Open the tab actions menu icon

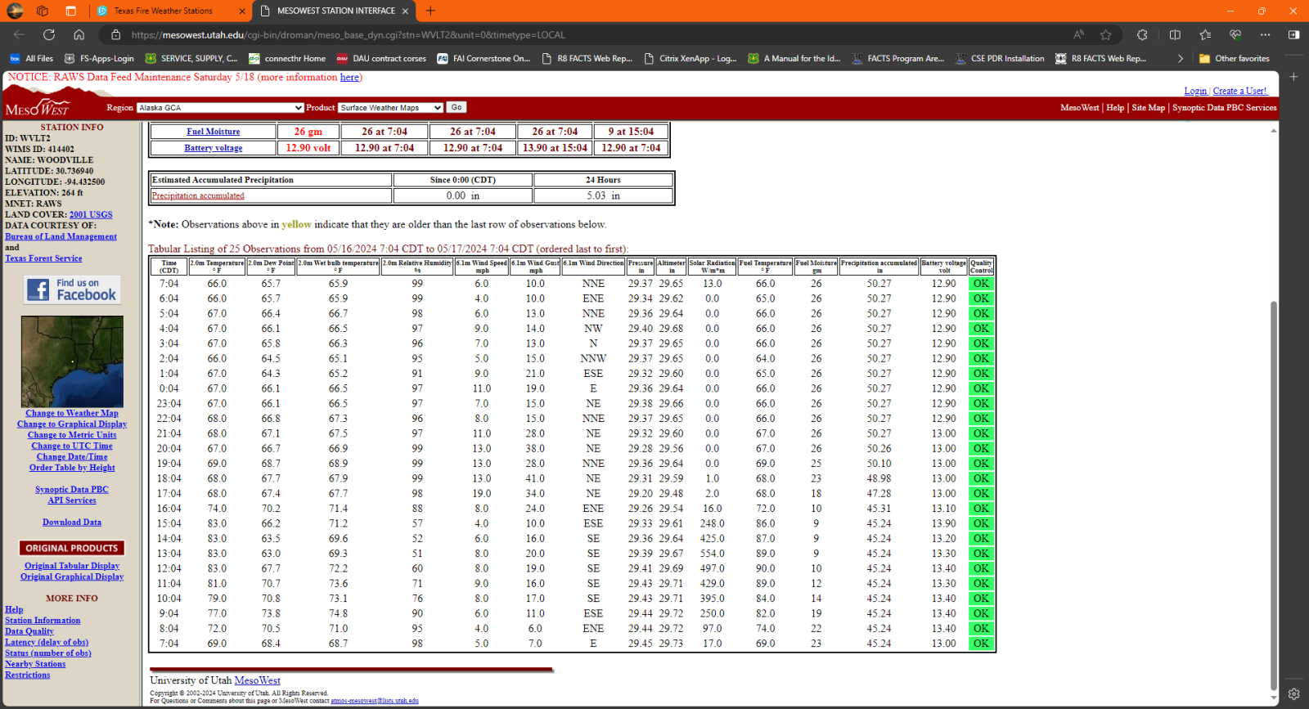coord(71,11)
